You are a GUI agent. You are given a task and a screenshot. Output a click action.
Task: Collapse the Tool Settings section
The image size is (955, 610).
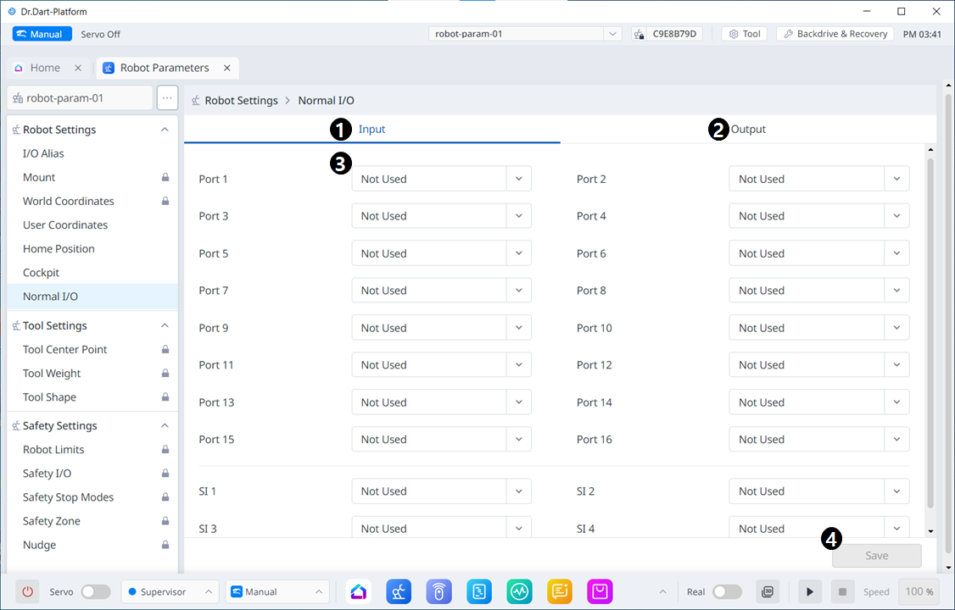point(165,325)
